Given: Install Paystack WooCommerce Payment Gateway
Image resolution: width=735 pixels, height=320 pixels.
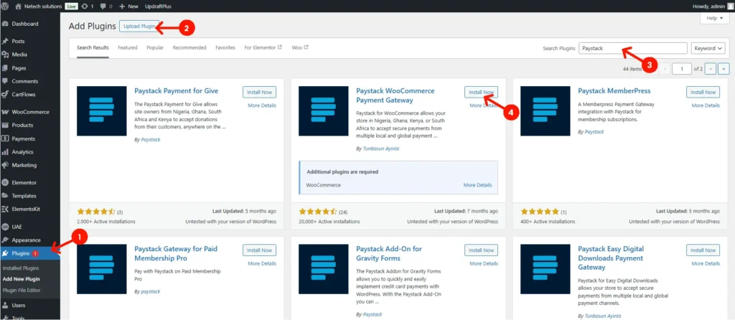Looking at the screenshot, I should [482, 93].
